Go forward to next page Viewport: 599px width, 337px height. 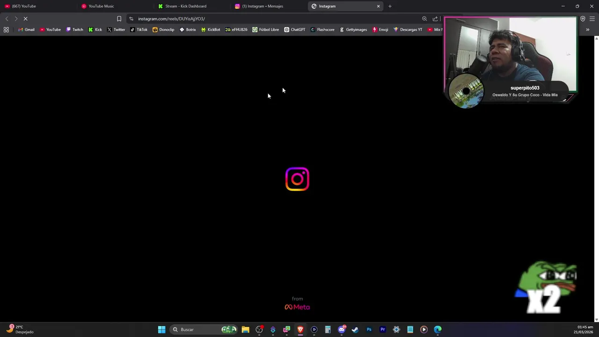tap(16, 19)
